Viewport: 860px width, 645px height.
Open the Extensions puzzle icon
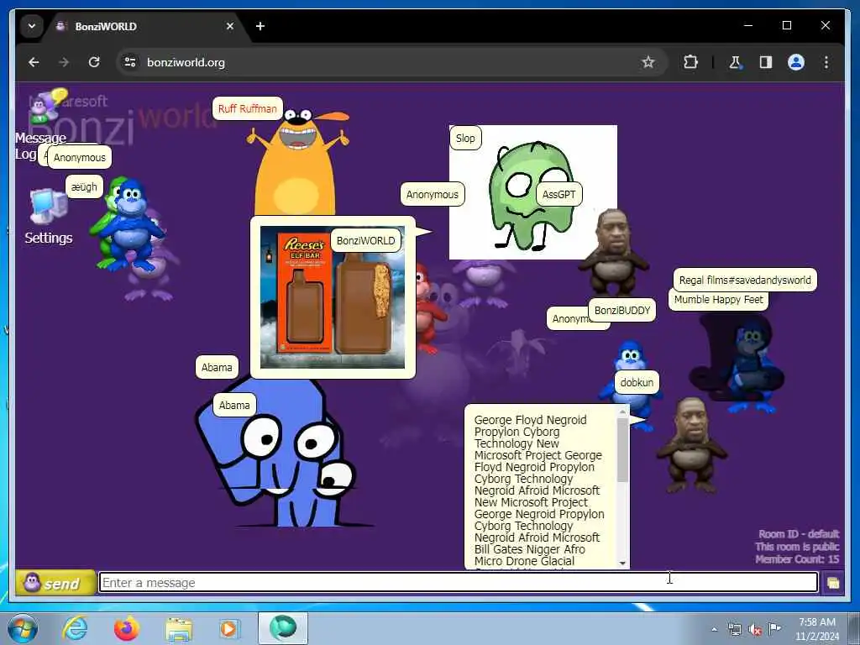click(690, 62)
